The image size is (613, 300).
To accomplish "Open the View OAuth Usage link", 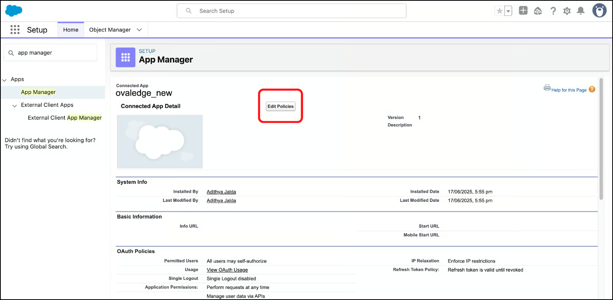I will pyautogui.click(x=227, y=270).
